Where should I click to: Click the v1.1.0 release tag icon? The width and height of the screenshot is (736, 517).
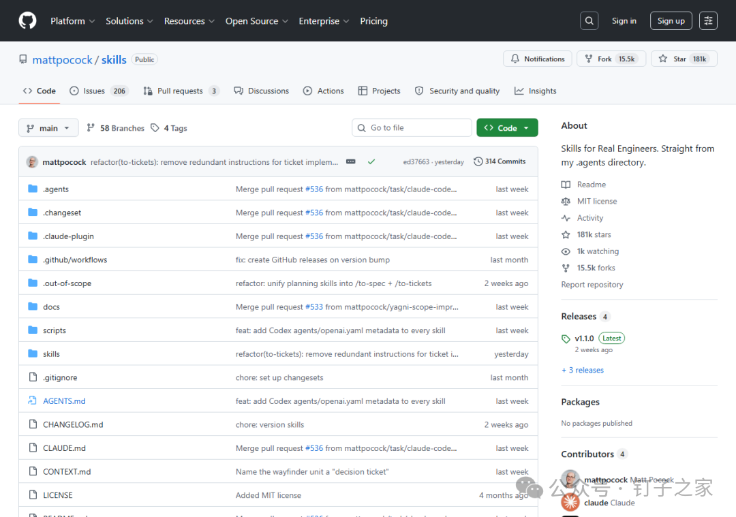(566, 339)
